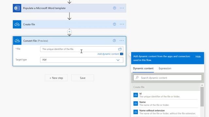Select the Name dynamic content icon

[x=136, y=103]
